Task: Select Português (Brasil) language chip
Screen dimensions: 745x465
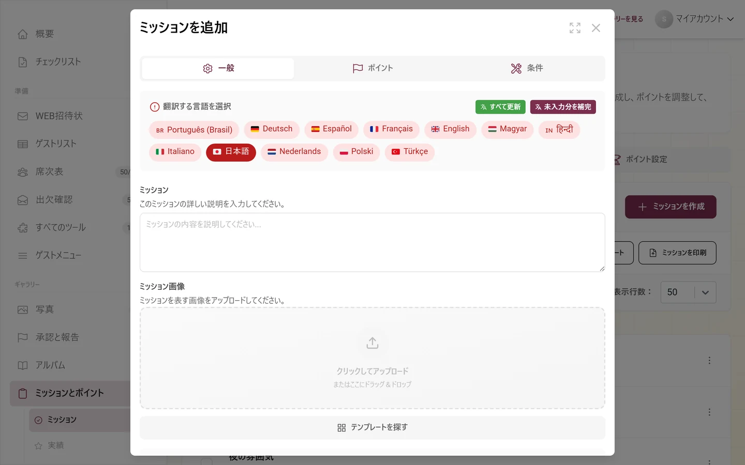Action: [194, 130]
